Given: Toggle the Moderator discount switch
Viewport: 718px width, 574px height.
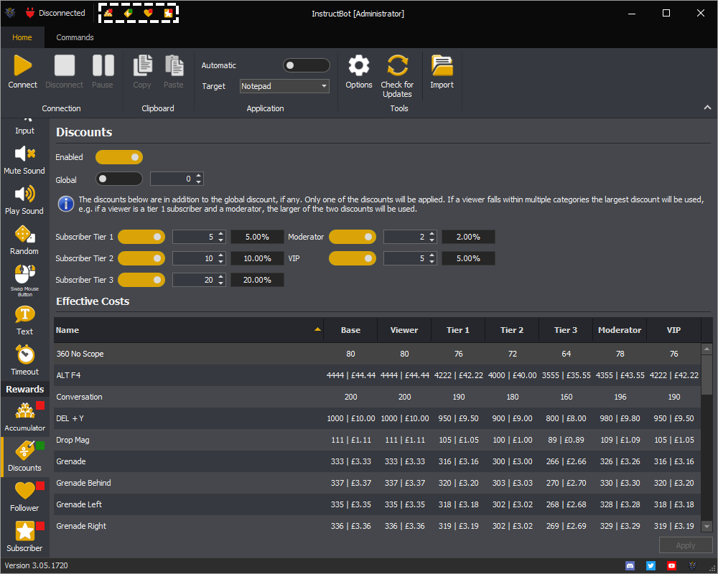Looking at the screenshot, I should point(353,237).
